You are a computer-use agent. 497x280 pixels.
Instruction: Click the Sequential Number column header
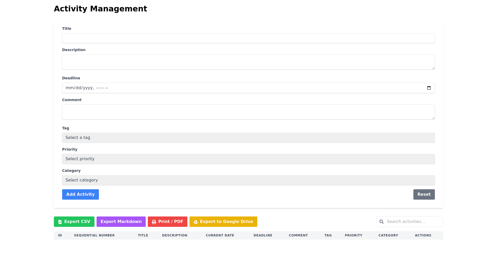tap(94, 235)
